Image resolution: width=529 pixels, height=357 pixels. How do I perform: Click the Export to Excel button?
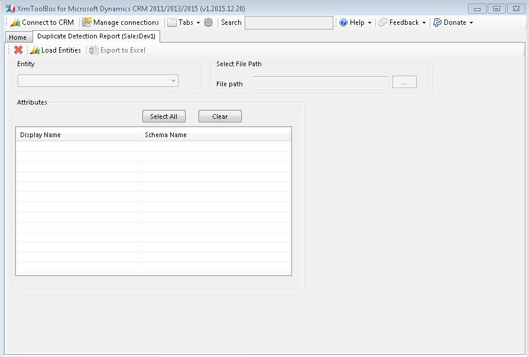[118, 50]
